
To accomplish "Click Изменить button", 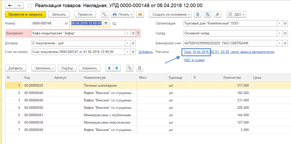I will pyautogui.click(x=90, y=68).
